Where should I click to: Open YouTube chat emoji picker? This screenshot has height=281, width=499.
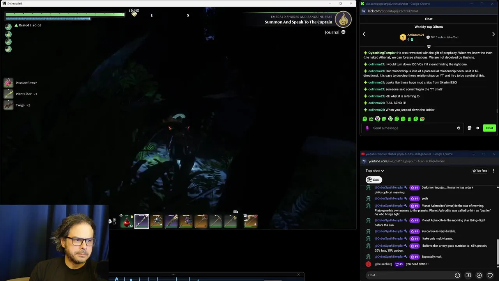tap(457, 275)
